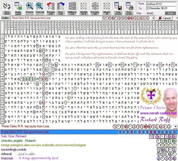The image size is (178, 161).
Task: Click the Zoom-out magnifier icon
Action: pos(40,6)
